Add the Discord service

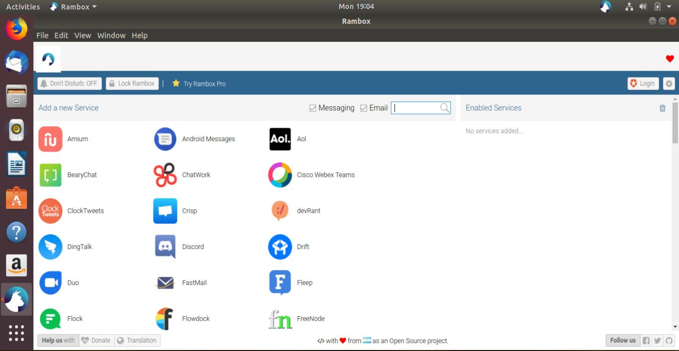pos(165,247)
